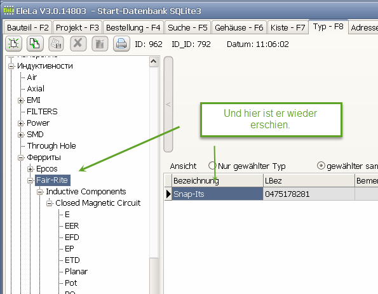Screen dimensions: 378x294
Task: Select the Epcos tree item
Action: click(47, 169)
